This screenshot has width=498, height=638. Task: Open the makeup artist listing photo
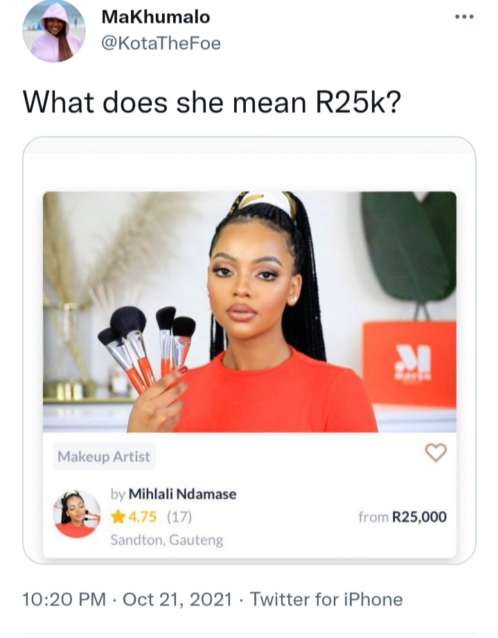pos(249,312)
